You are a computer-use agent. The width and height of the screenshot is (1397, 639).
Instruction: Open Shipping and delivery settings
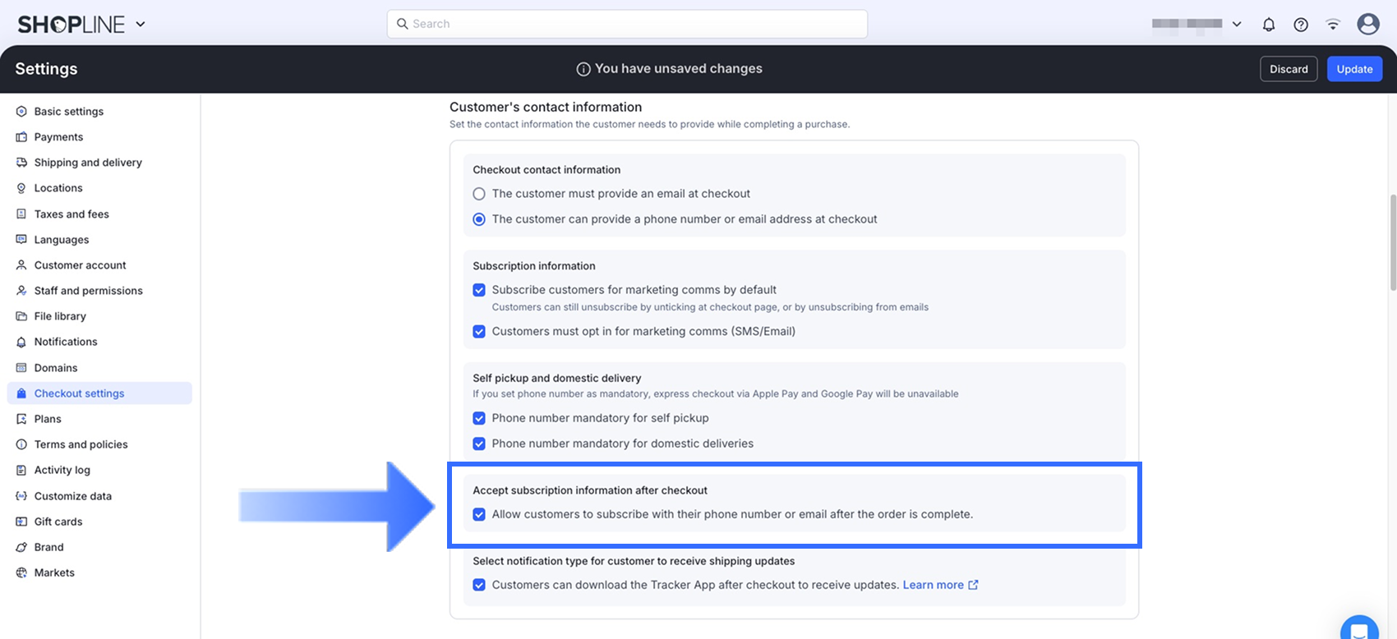coord(88,163)
